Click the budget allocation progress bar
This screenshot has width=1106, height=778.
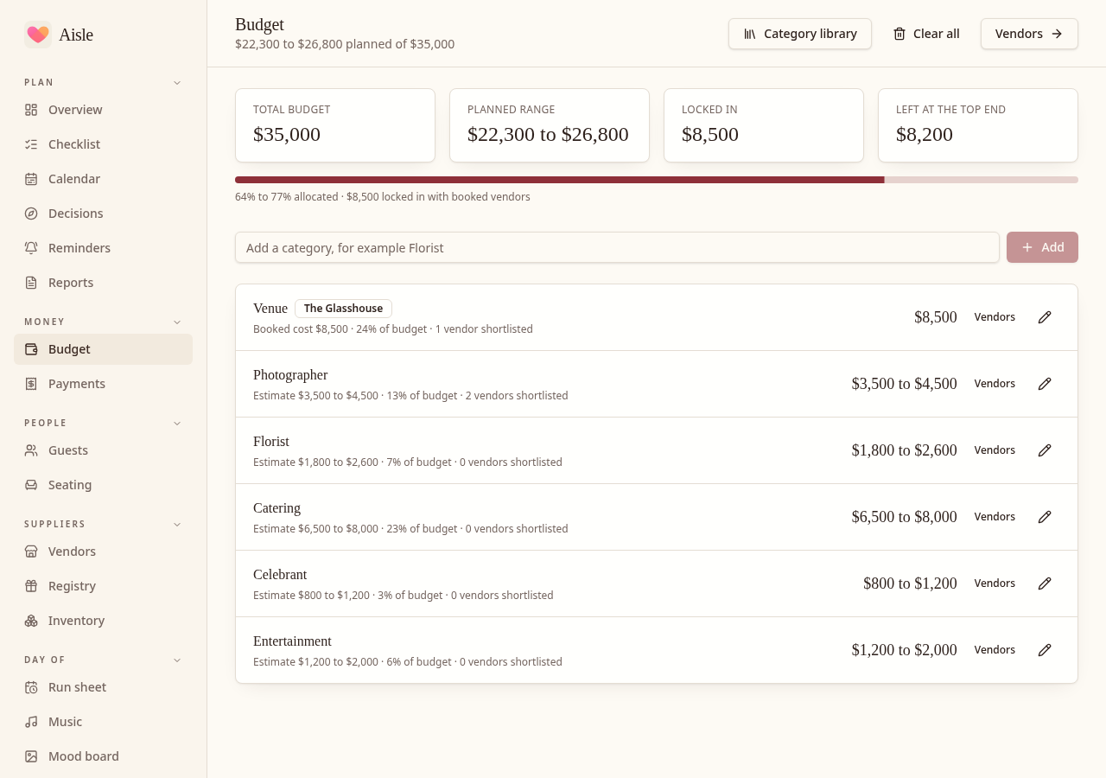tap(657, 180)
